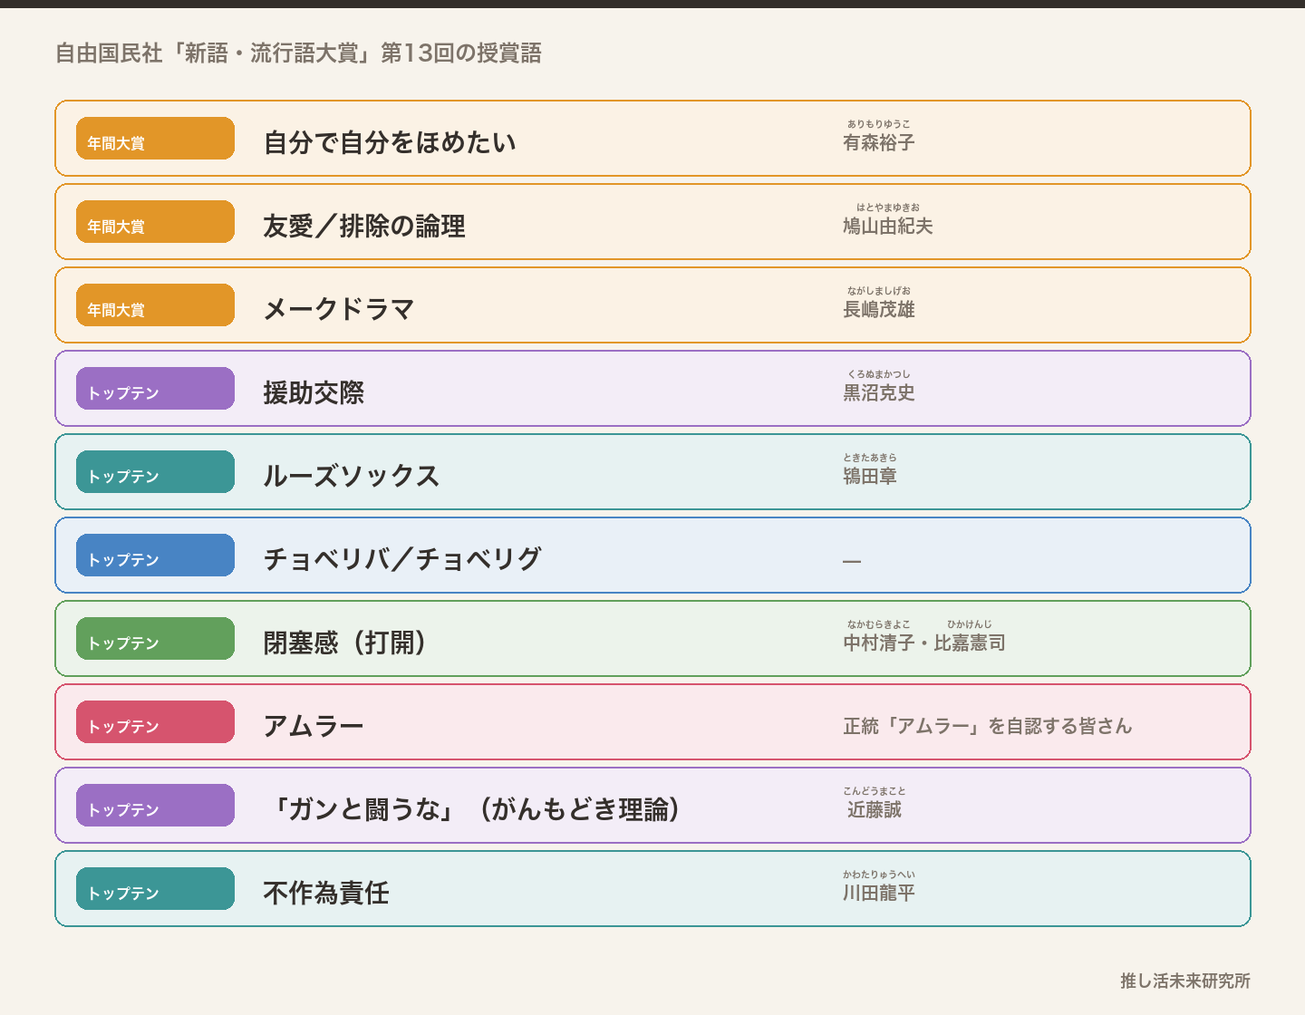The height and width of the screenshot is (1015, 1305).
Task: Click the recipient name 長嶋茂雄
Action: (x=879, y=309)
